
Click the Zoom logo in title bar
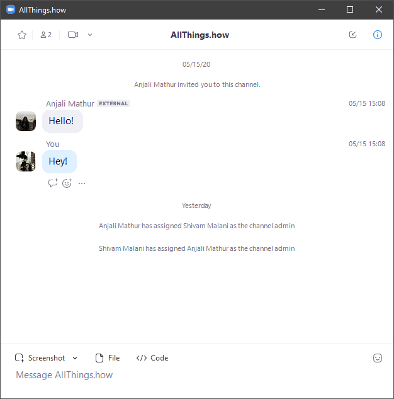tap(11, 9)
